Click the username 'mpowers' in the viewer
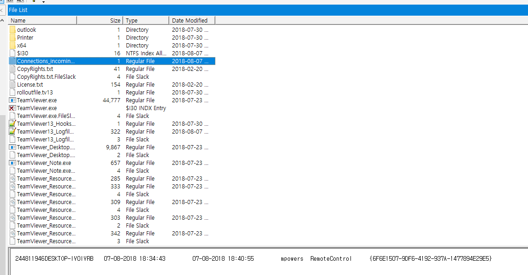This screenshot has width=528, height=275. 292,259
